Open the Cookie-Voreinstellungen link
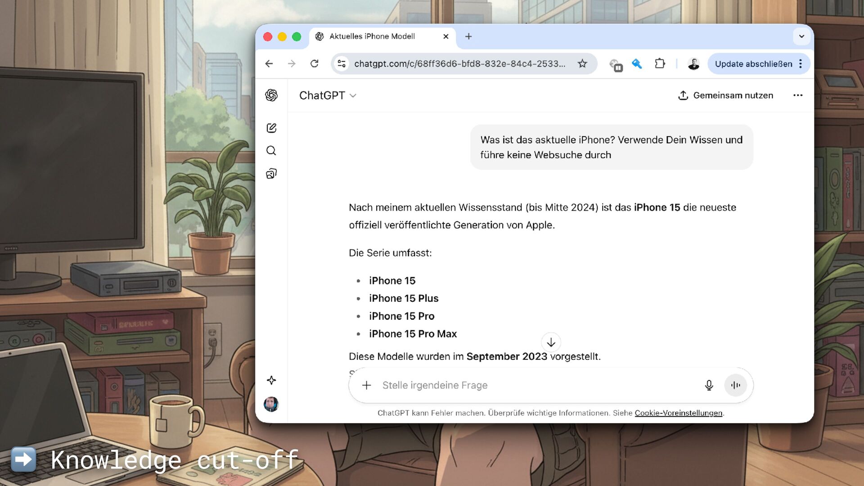Screen dimensions: 864x486 pos(678,413)
